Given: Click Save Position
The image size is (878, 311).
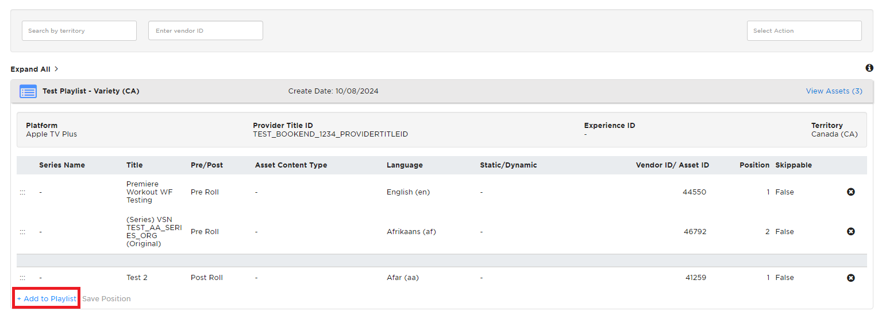Looking at the screenshot, I should 106,298.
